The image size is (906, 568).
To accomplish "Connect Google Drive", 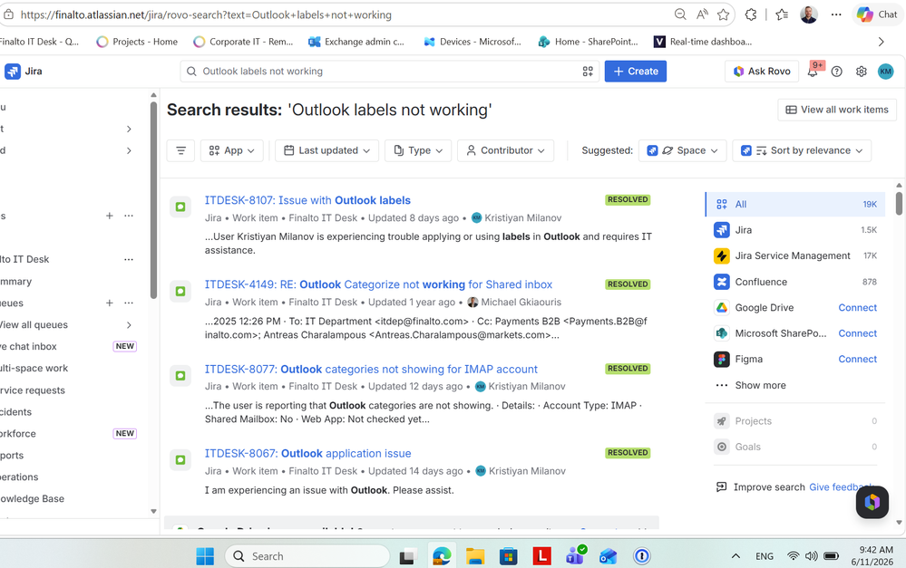I will coord(857,308).
